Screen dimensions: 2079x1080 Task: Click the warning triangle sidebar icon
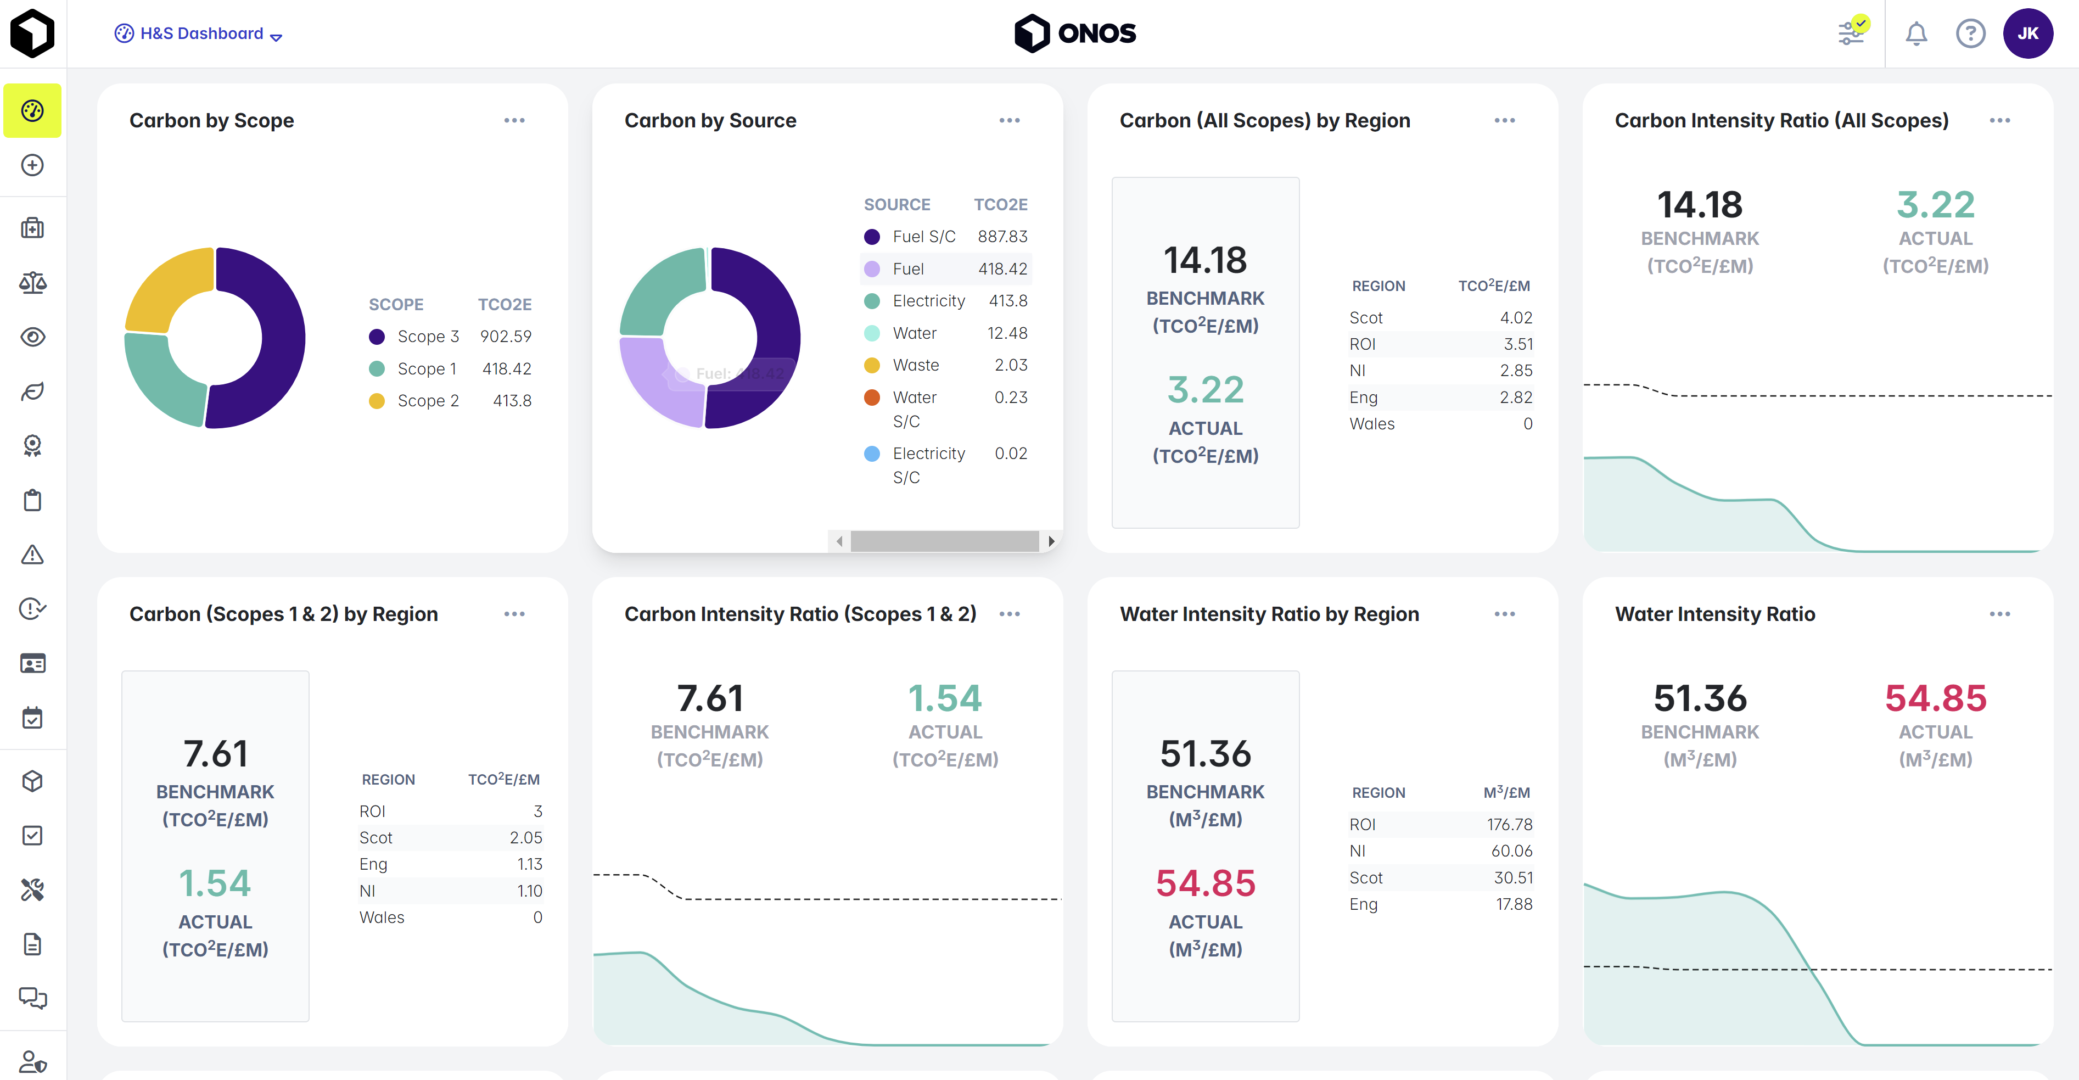pos(32,555)
